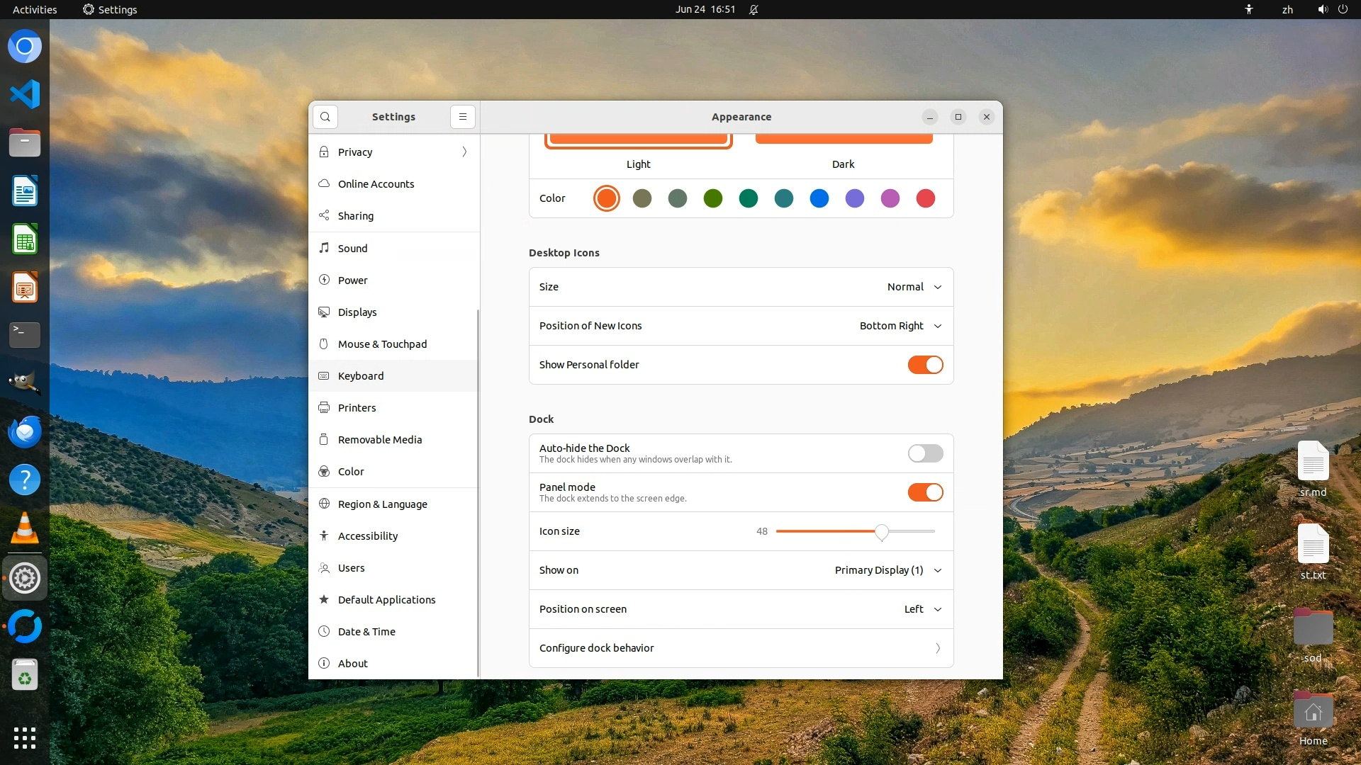Open LibreOffice Calc from the dock
Screen dimensions: 1361x765
click(x=25, y=239)
